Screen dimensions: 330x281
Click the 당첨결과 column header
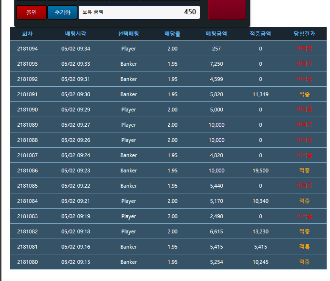pos(304,34)
